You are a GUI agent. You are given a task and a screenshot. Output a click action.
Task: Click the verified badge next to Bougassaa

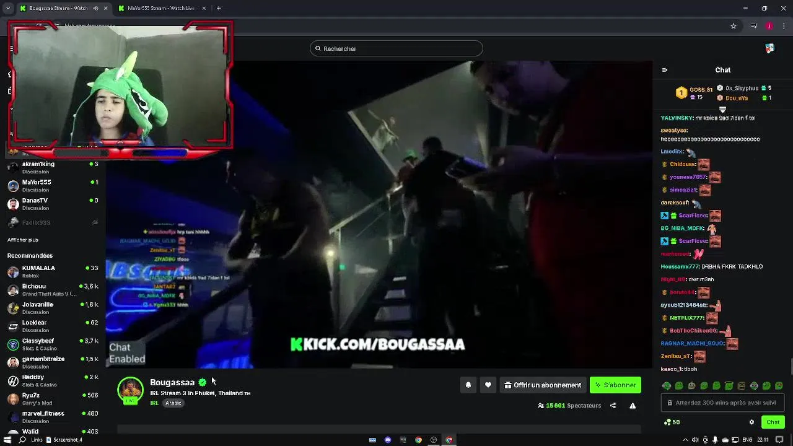tap(203, 382)
